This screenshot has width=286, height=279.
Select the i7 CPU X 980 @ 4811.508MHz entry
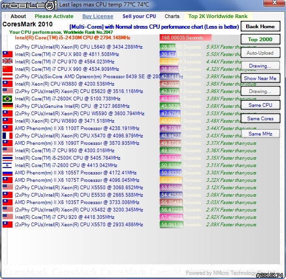tap(67, 54)
